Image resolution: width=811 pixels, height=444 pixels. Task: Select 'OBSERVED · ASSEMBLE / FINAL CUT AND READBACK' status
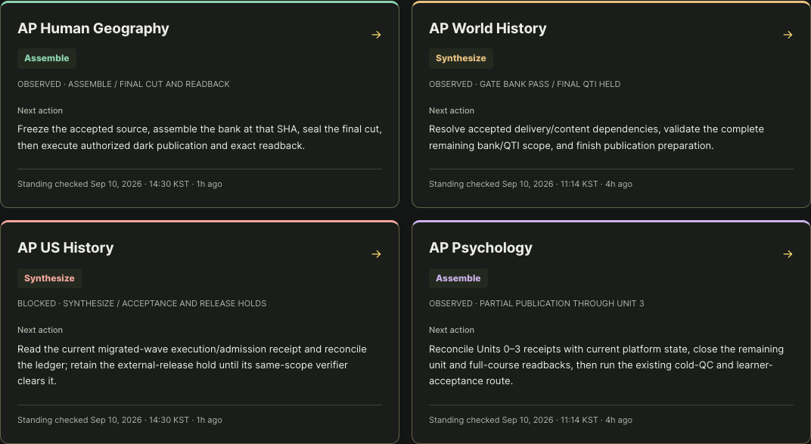click(123, 84)
